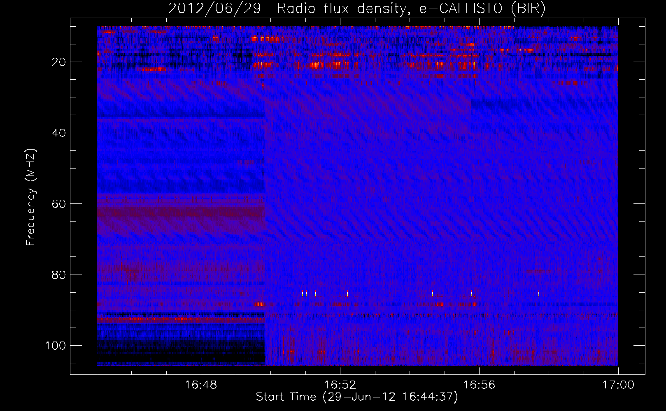Click the plot title 'Radio flux density, e-CALLISTO (BIR)'

411,8
